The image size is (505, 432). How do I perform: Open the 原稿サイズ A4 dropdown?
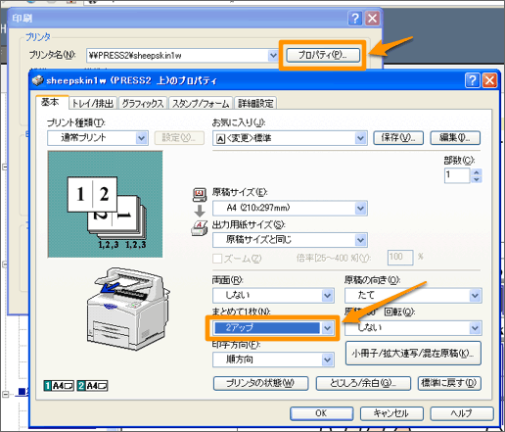360,208
